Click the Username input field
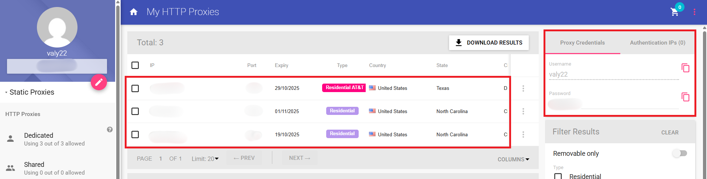Screen dimensions: 707x179 (613, 74)
